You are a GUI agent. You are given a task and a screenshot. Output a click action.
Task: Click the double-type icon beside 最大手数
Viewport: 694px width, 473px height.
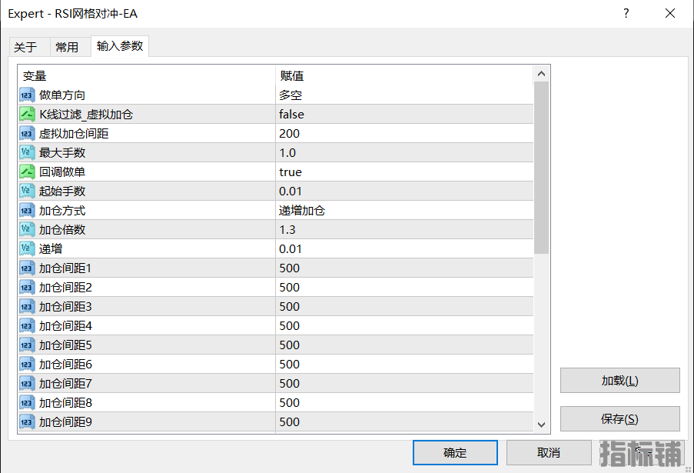[x=27, y=153]
